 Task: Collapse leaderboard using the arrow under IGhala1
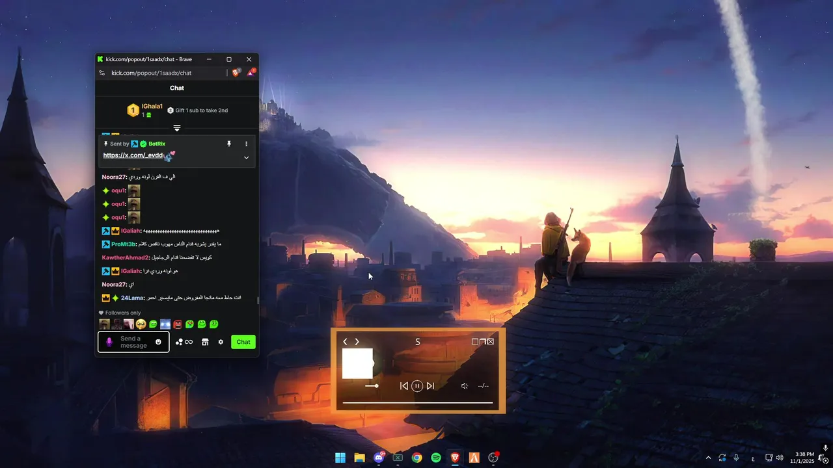point(177,128)
